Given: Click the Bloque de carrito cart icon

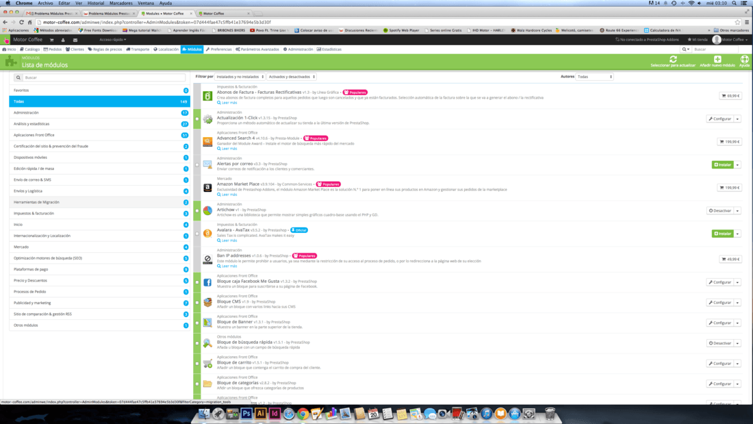Looking at the screenshot, I should [x=207, y=364].
